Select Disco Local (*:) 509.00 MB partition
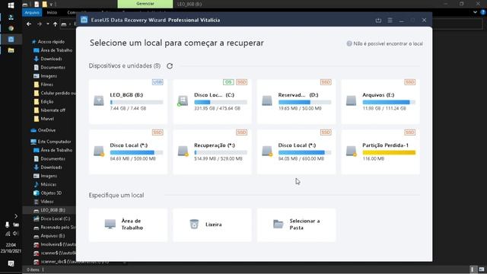Screen dimensions: 487x274 click(128, 151)
